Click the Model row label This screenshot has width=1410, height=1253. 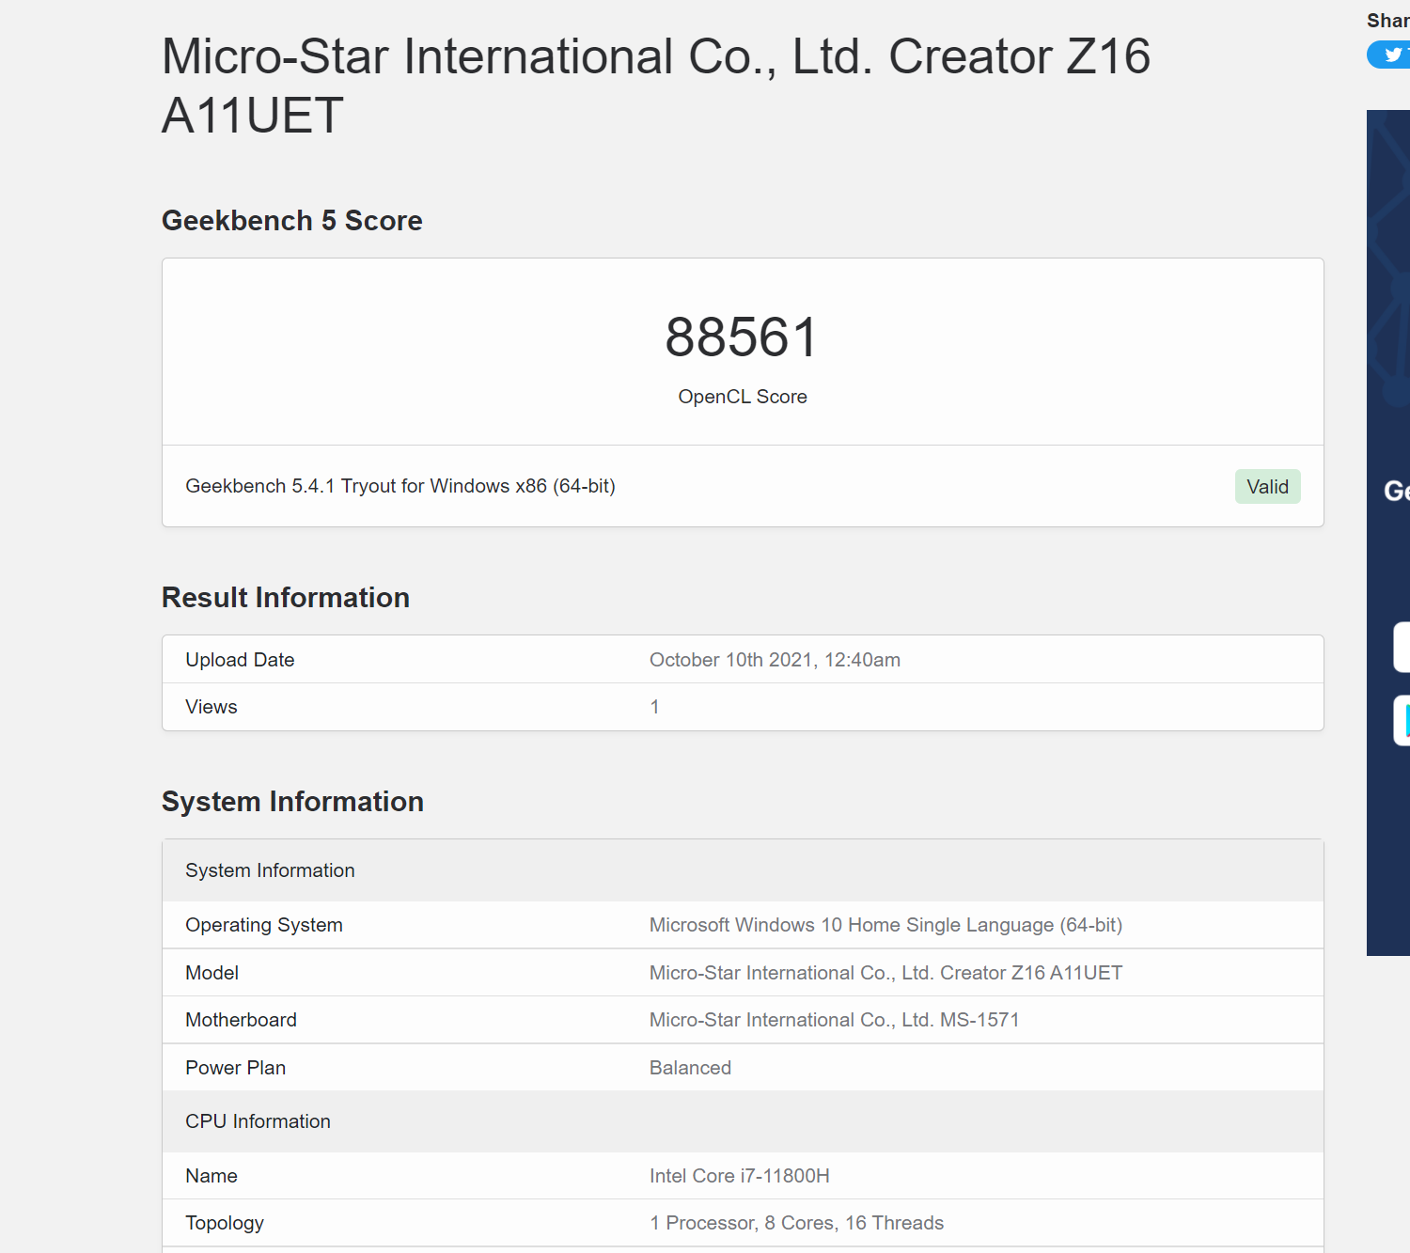click(212, 973)
